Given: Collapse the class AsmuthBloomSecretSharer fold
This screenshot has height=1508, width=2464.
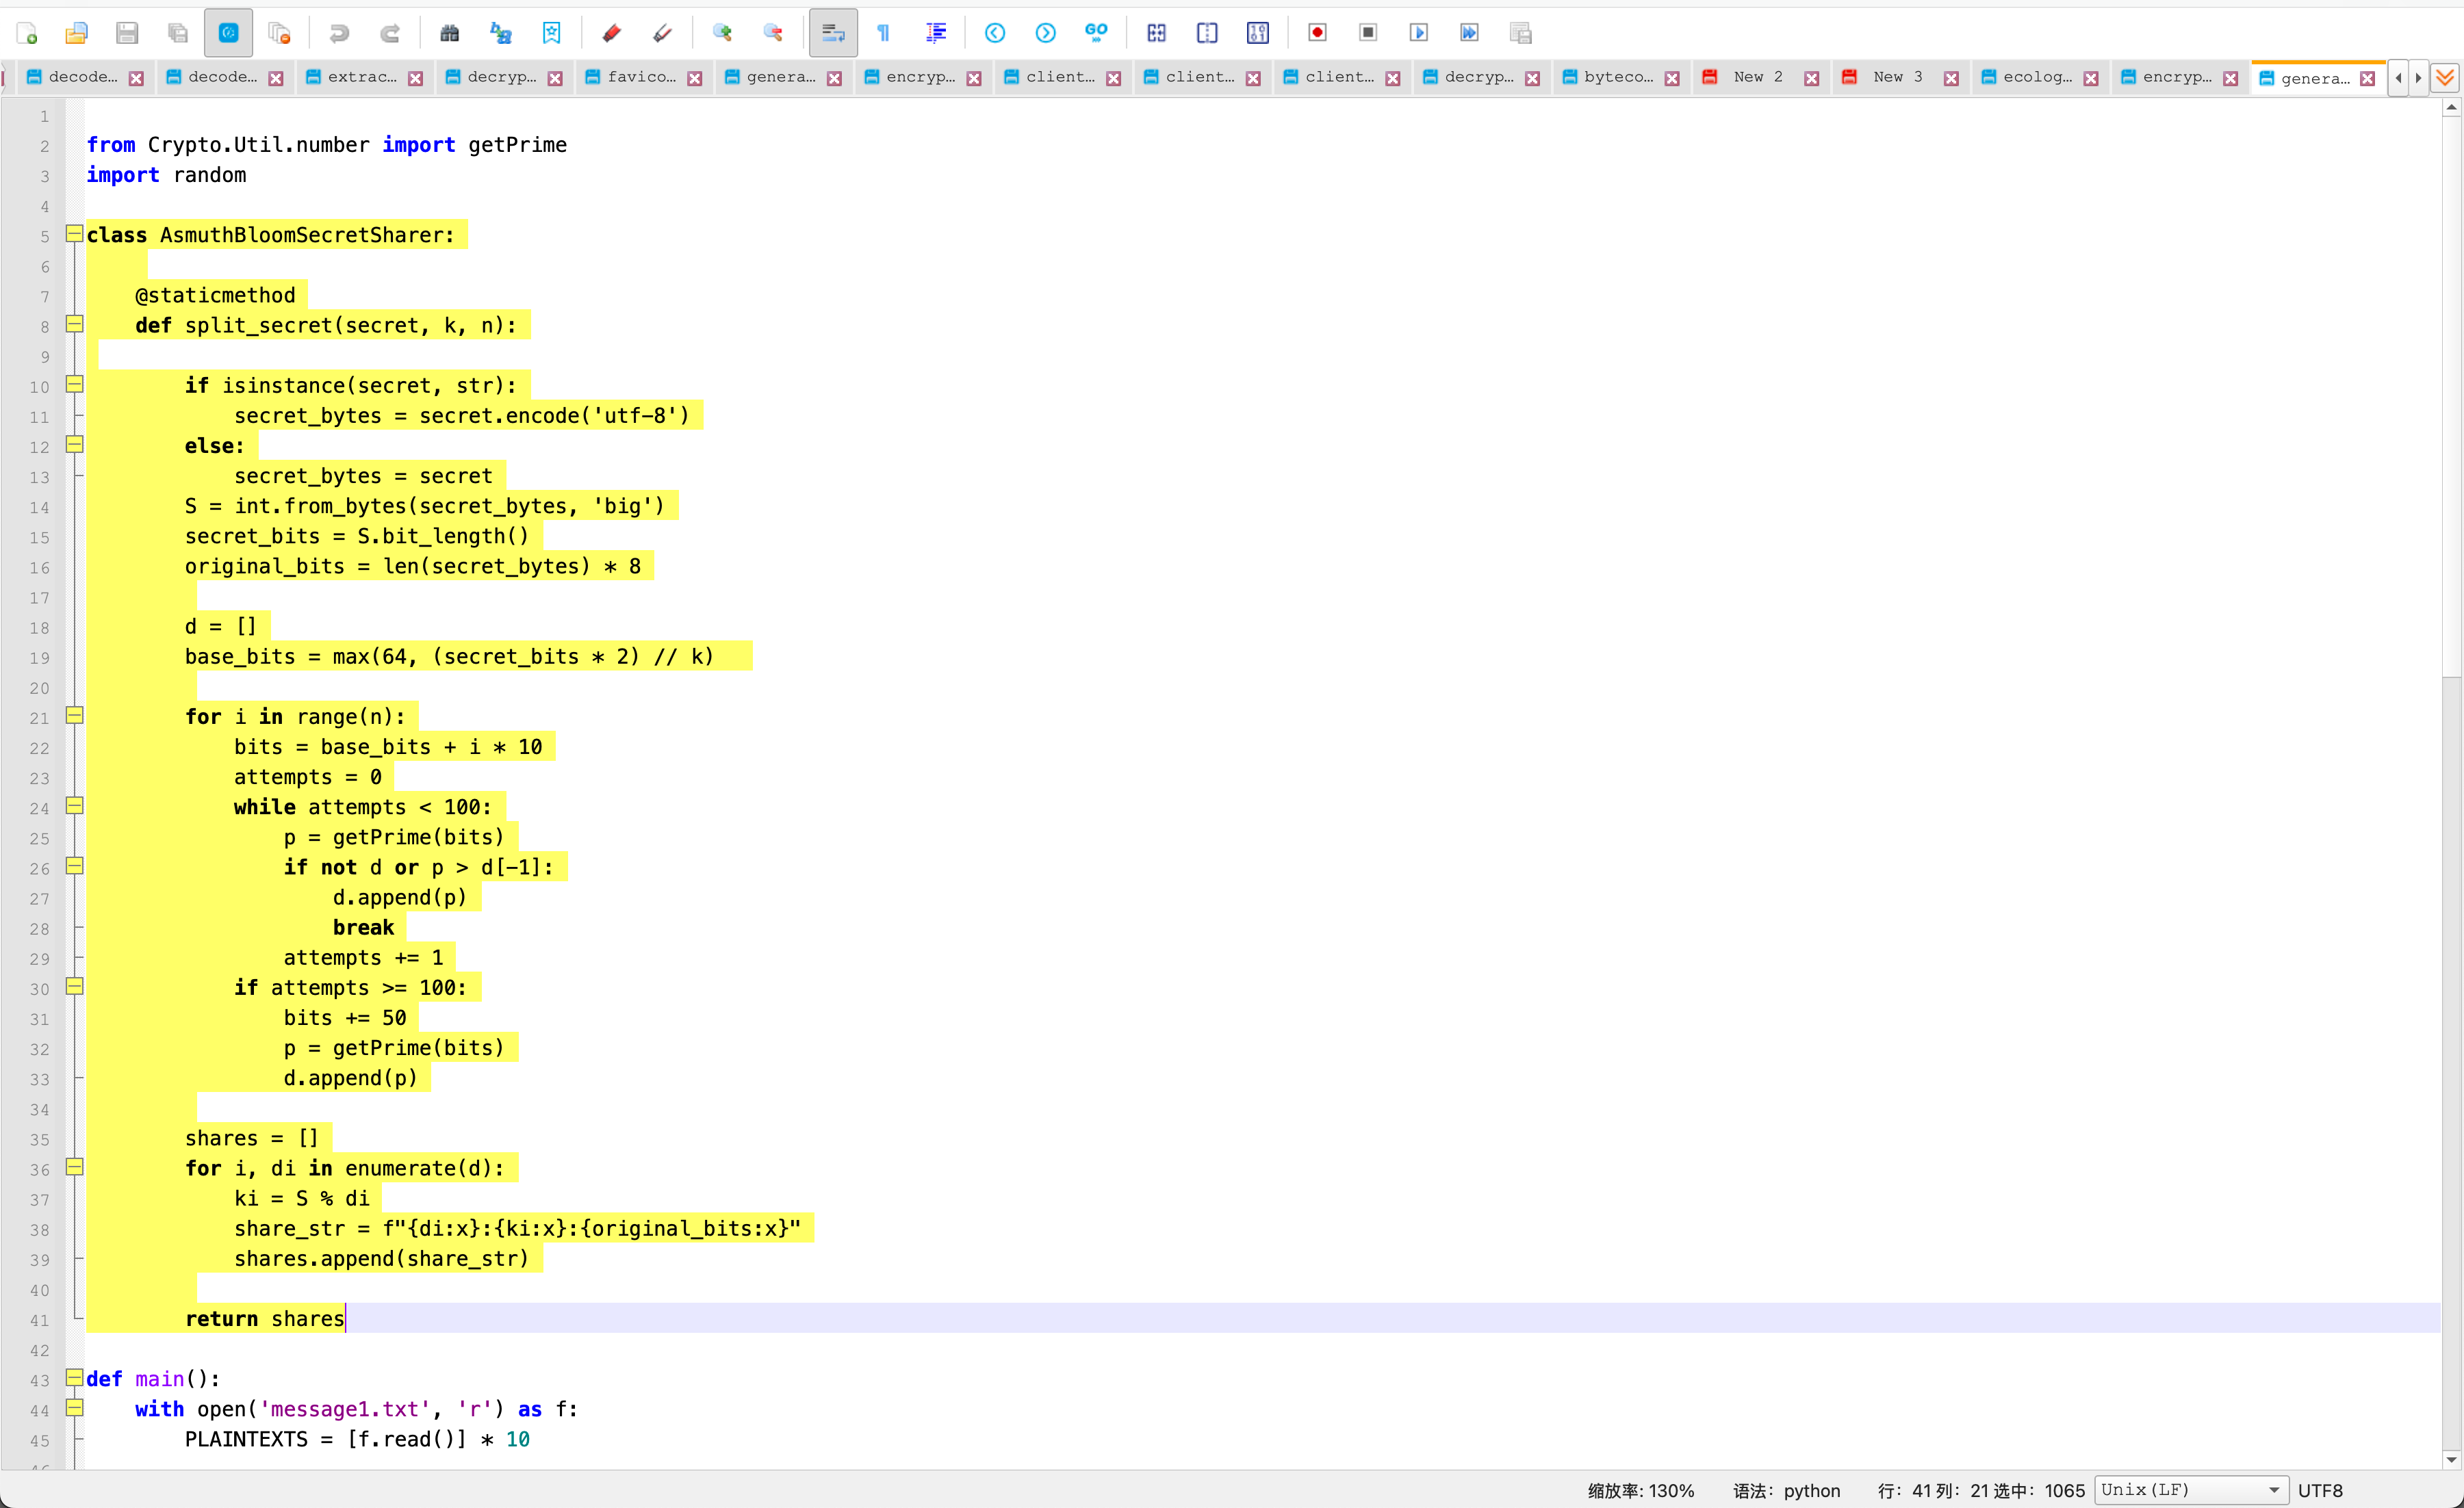Looking at the screenshot, I should tap(74, 234).
